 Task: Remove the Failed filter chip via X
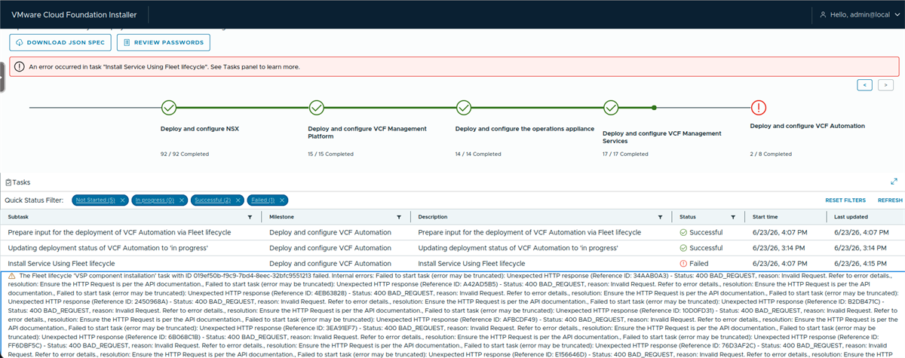282,200
